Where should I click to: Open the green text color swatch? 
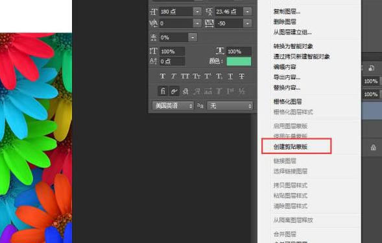239,61
